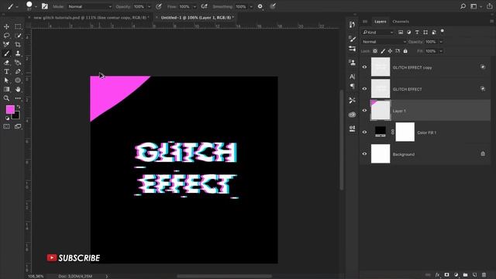Image resolution: width=496 pixels, height=279 pixels.
Task: Select the Move tool
Action: coord(6,26)
